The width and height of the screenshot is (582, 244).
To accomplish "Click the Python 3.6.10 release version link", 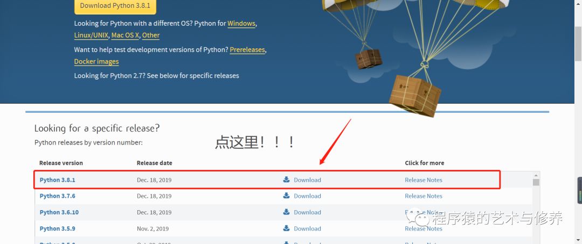I will click(x=59, y=212).
